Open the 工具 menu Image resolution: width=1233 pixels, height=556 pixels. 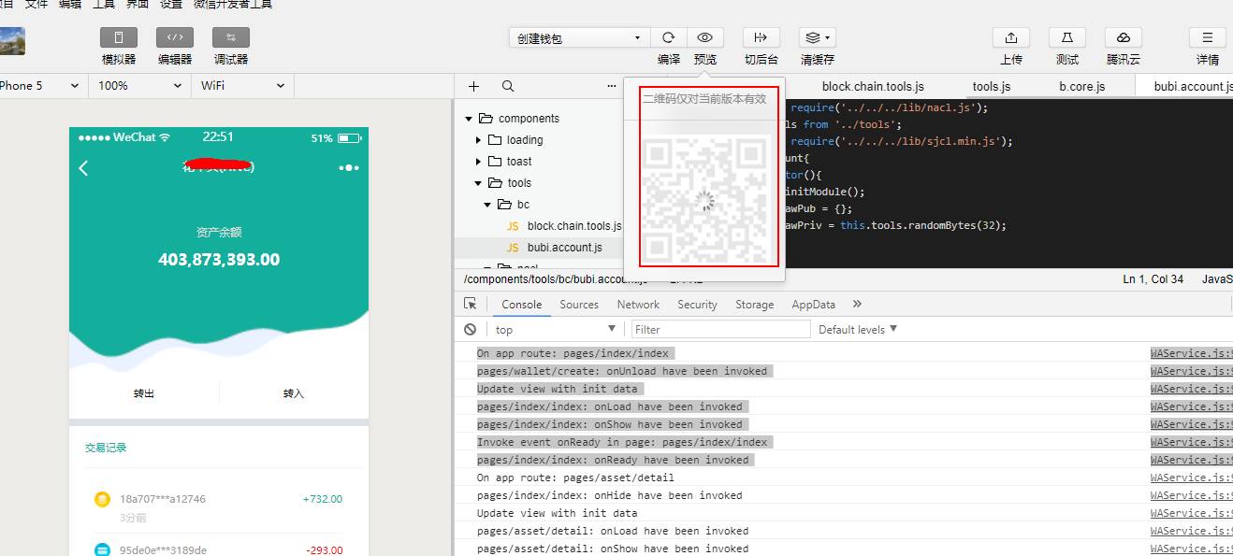tap(104, 5)
